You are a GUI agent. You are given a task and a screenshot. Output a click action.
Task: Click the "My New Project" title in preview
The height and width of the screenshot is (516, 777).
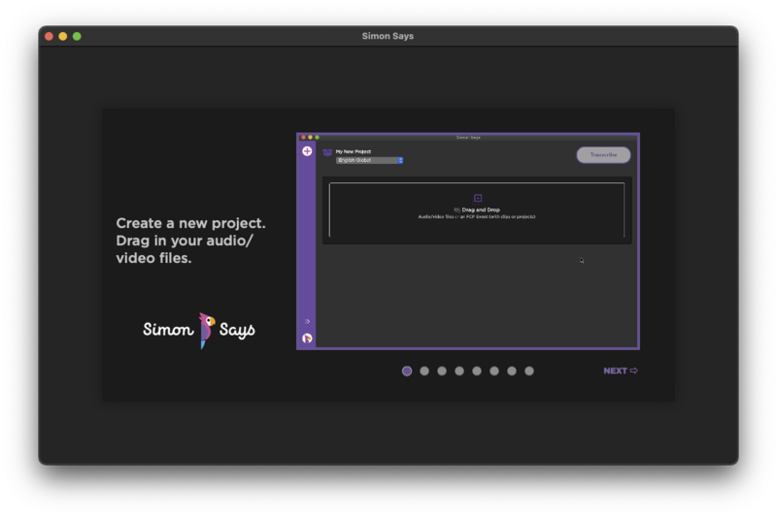point(354,151)
